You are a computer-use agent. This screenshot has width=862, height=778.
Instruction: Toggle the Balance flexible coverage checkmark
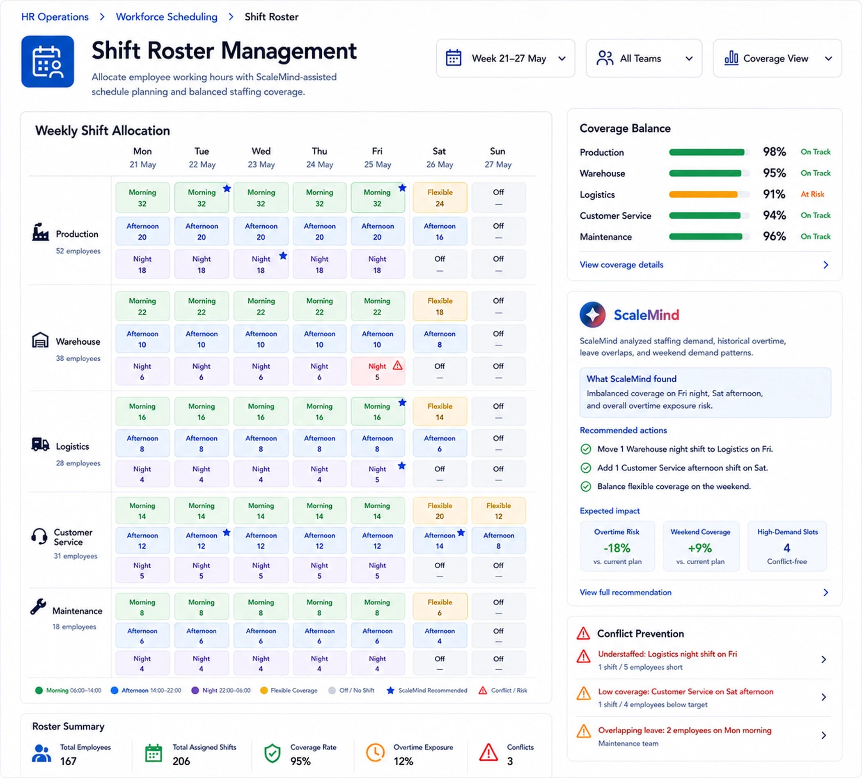click(x=586, y=487)
